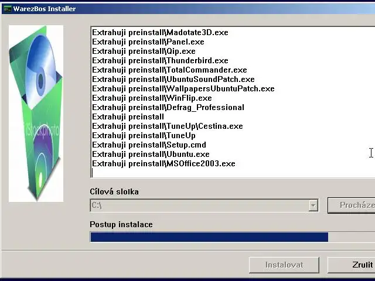The width and height of the screenshot is (375, 281).
Task: Select log line preinstall\Panel.exe
Action: coord(148,42)
